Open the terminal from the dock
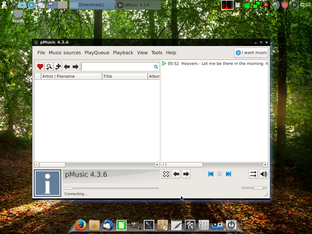The image size is (312, 234). pos(149,225)
